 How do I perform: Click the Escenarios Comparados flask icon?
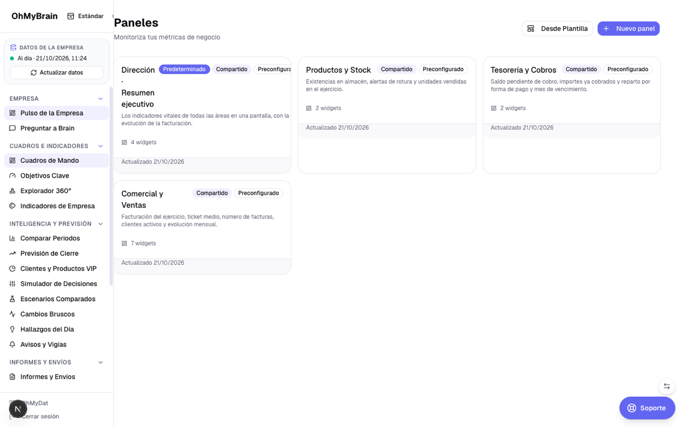tap(13, 299)
